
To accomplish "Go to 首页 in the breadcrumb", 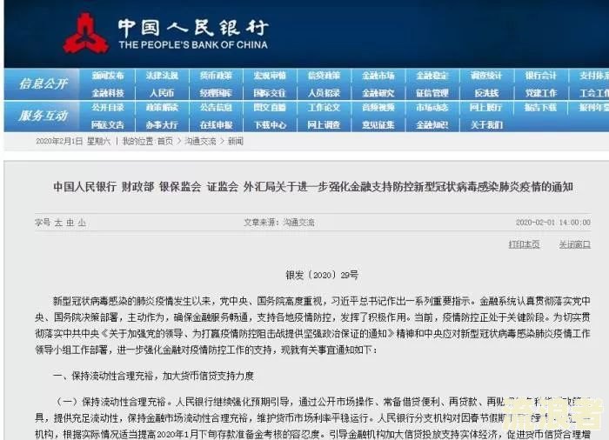I will pyautogui.click(x=165, y=142).
